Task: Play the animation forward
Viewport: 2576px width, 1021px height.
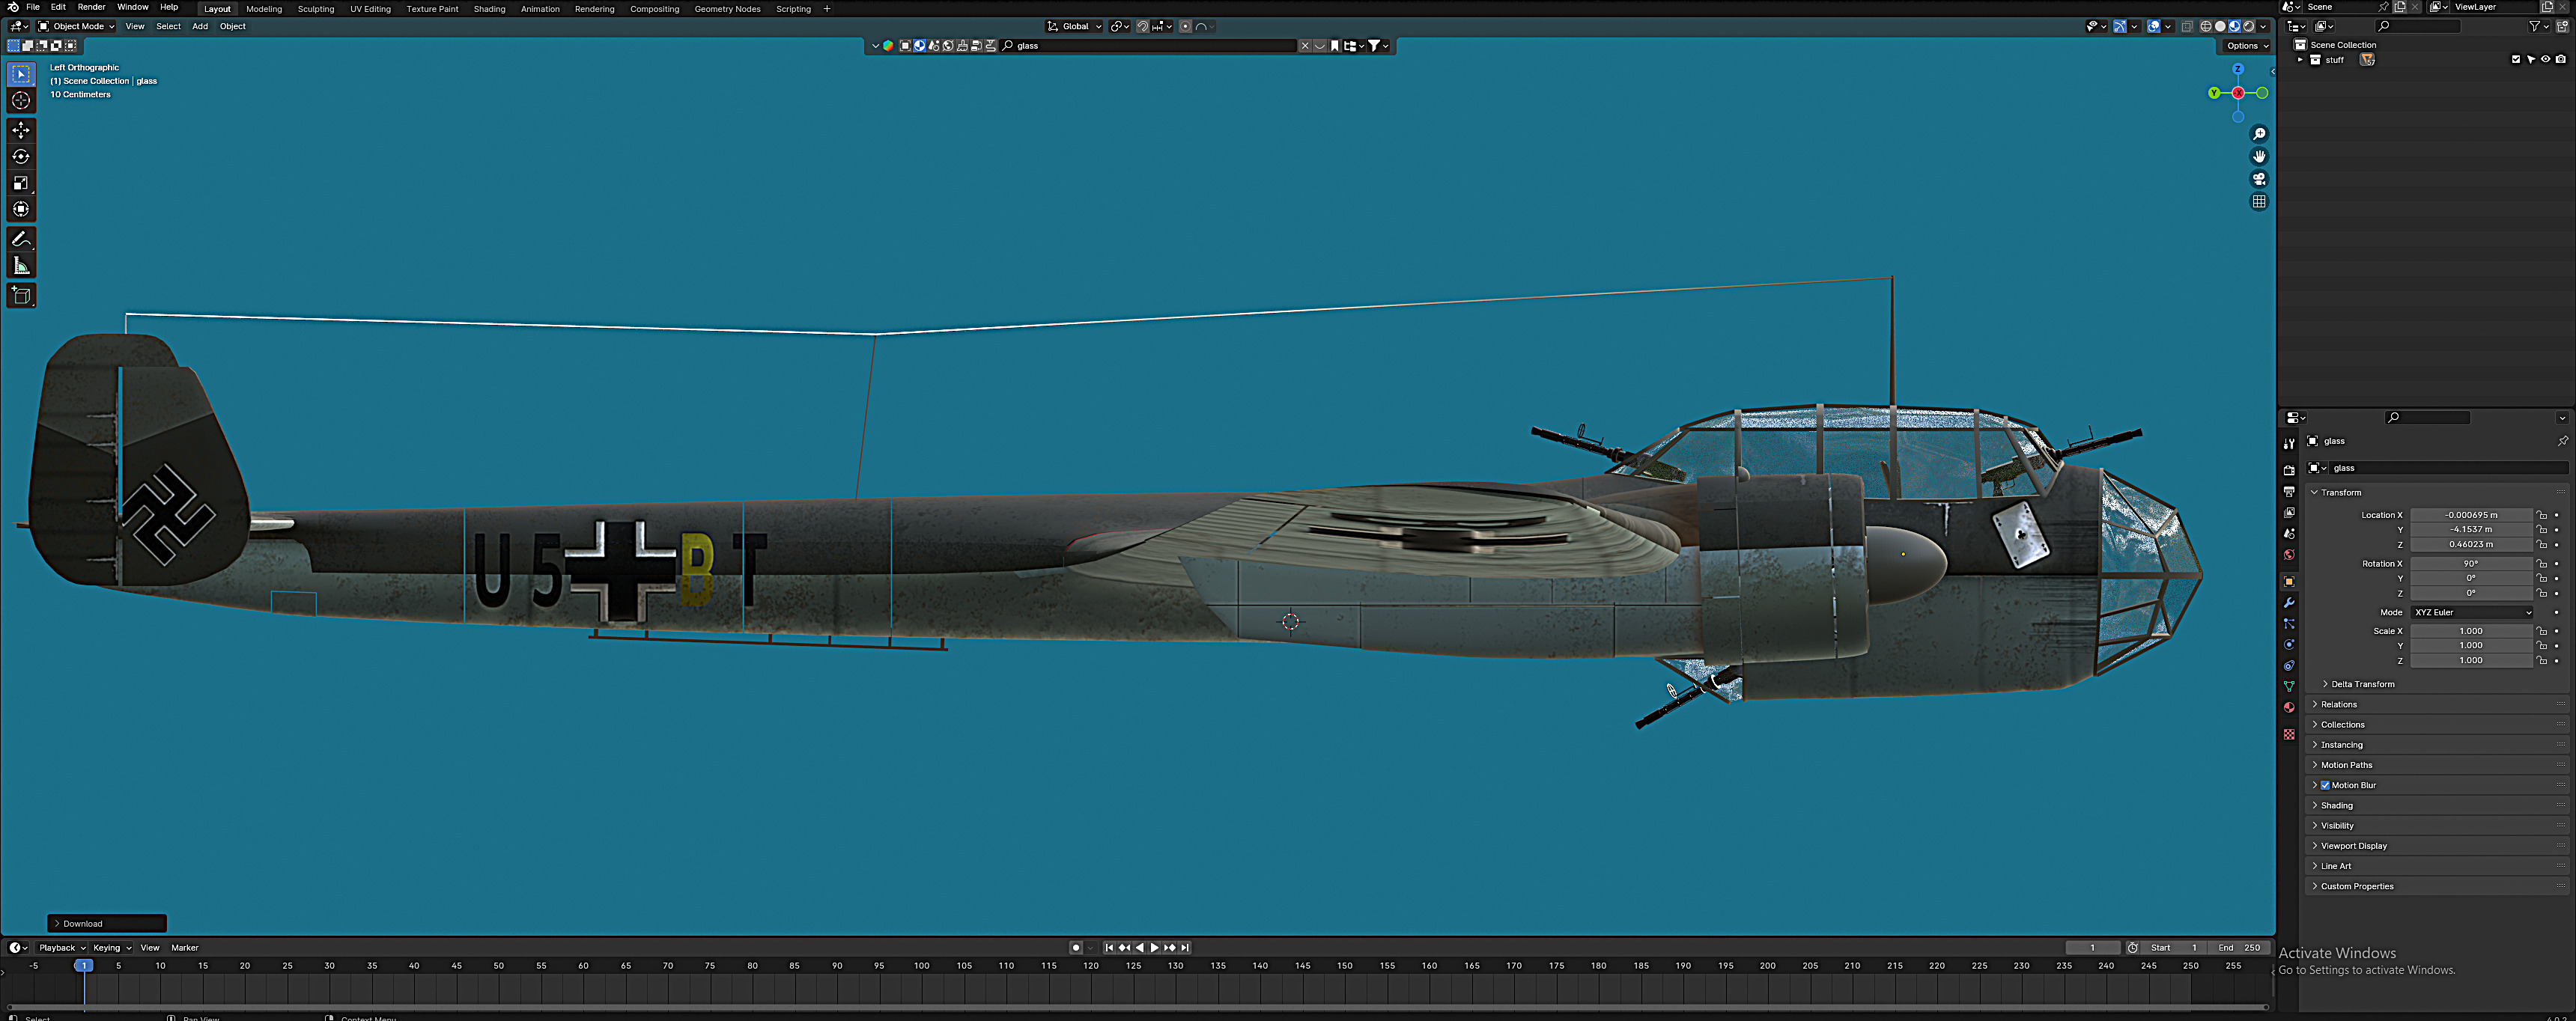Action: coord(1154,948)
